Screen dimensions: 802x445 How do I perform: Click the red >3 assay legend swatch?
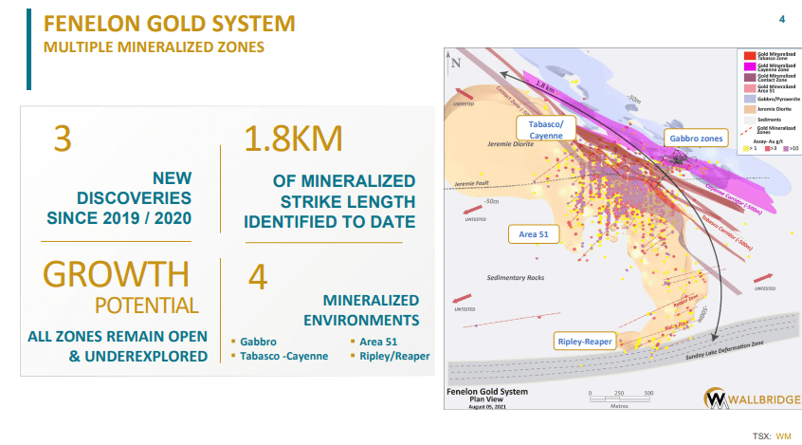(767, 149)
